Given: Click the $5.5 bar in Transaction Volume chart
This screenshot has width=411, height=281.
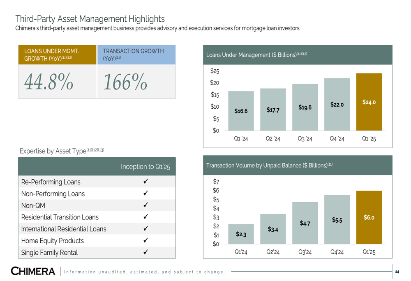Looking at the screenshot, I should tap(337, 219).
